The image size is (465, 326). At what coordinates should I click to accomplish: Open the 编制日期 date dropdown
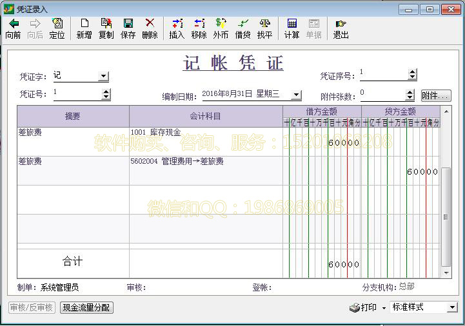pyautogui.click(x=295, y=95)
